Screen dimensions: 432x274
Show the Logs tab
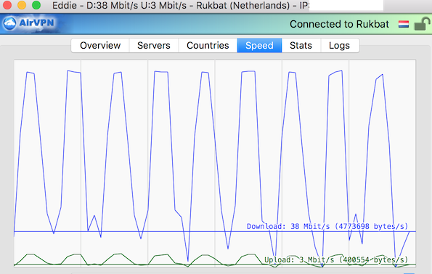pyautogui.click(x=340, y=46)
